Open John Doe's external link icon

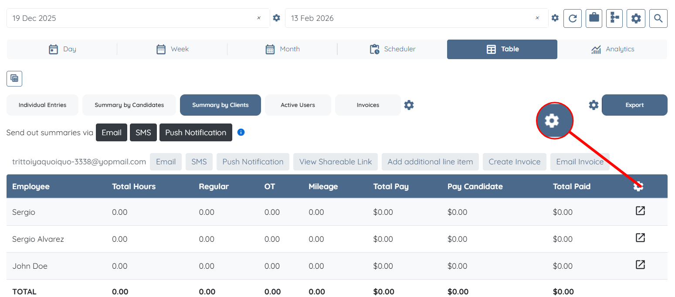[x=640, y=265]
